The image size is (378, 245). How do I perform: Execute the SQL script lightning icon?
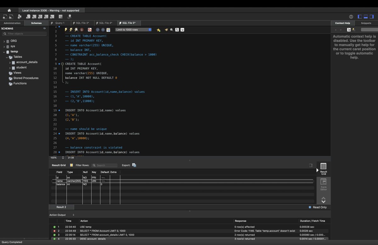66,30
